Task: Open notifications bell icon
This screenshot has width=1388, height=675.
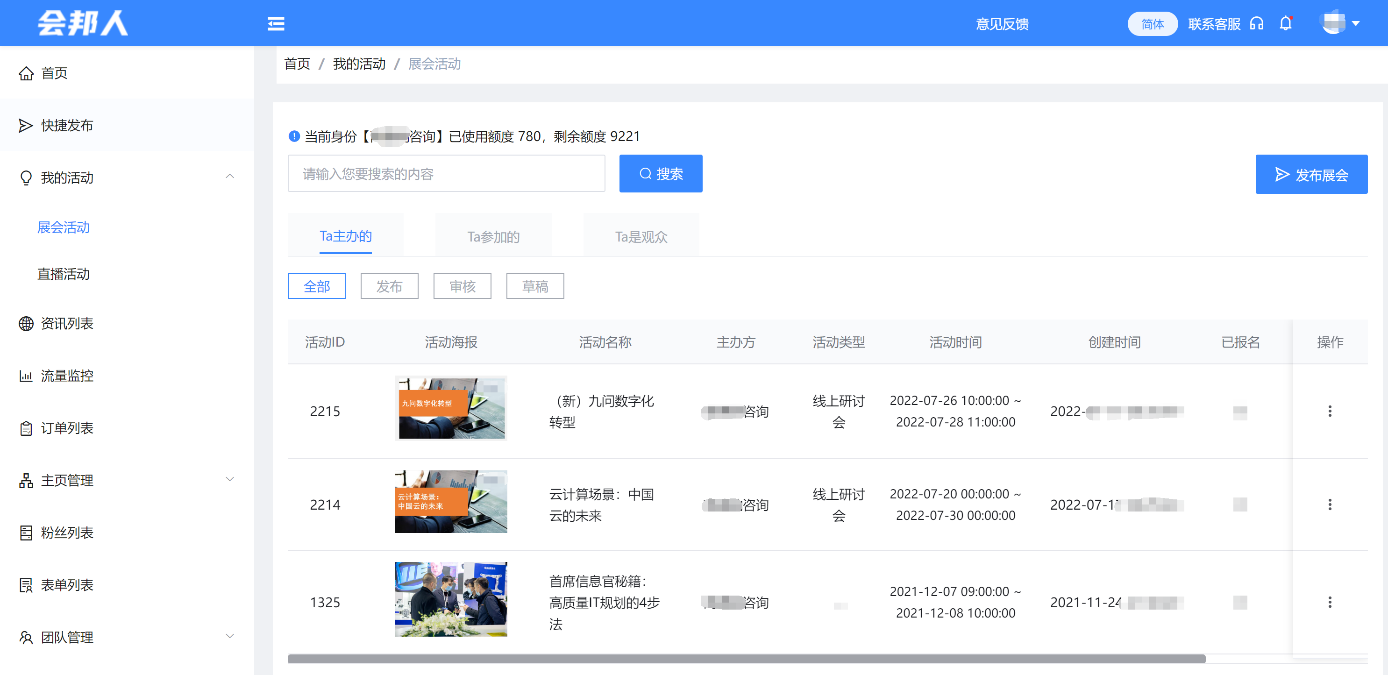Action: pos(1286,24)
